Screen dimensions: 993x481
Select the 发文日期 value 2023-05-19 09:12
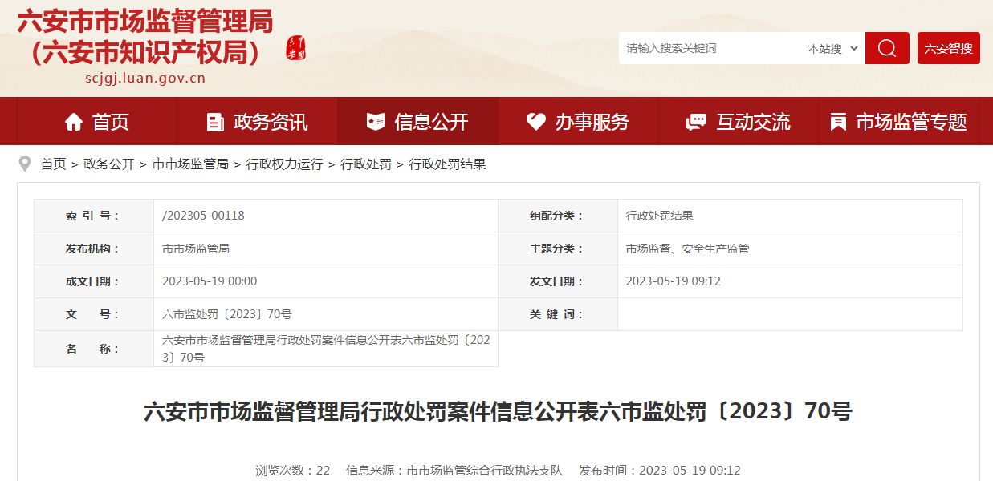pos(674,281)
